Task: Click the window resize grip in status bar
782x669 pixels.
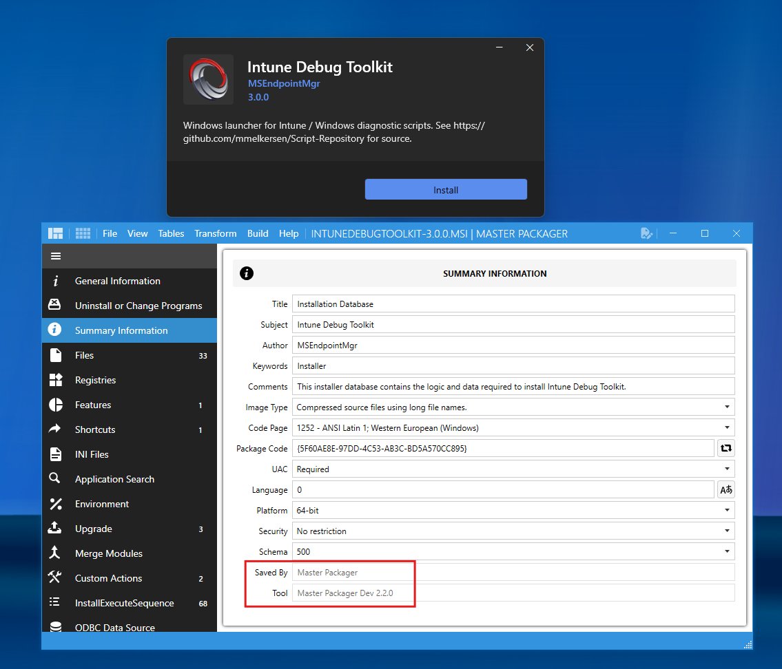Action: click(x=748, y=645)
